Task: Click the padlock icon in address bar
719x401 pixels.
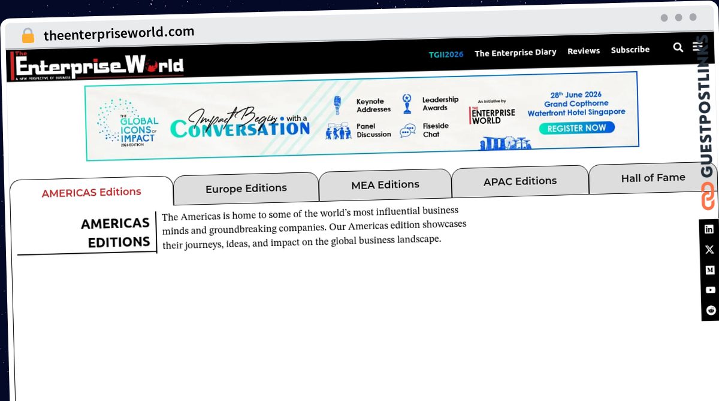Action: tap(28, 36)
